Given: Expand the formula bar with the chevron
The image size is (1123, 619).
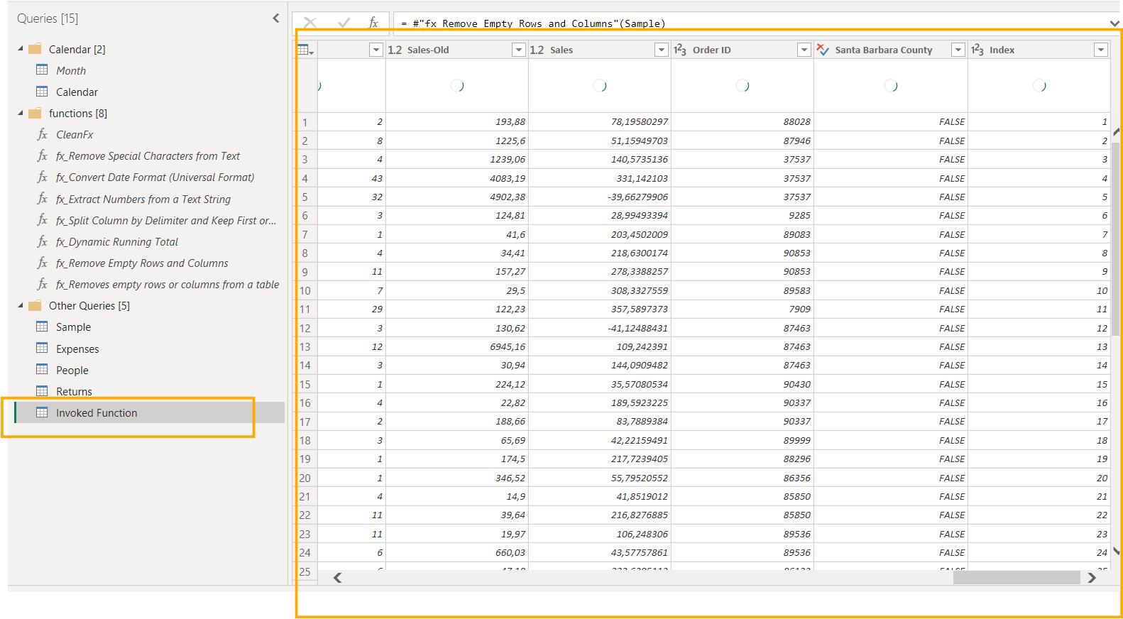Looking at the screenshot, I should point(1114,23).
